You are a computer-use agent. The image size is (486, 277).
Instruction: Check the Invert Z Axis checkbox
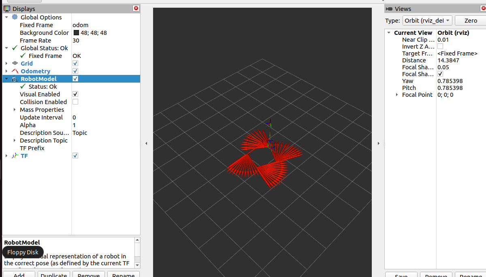click(x=440, y=46)
